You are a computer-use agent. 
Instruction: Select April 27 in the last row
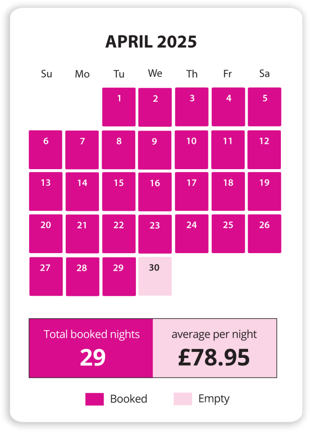tap(46, 276)
